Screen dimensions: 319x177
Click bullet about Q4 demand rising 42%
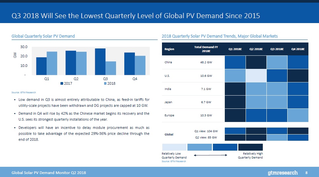tap(84, 116)
